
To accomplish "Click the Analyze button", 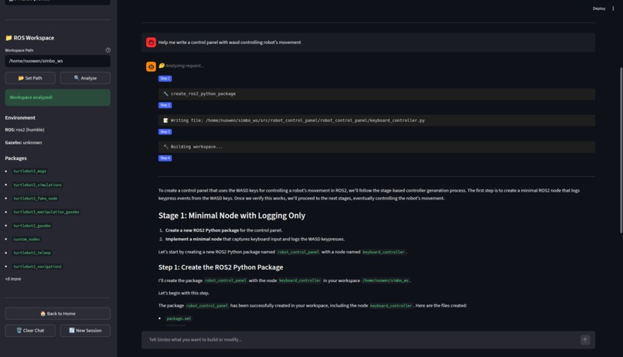I will tap(85, 78).
